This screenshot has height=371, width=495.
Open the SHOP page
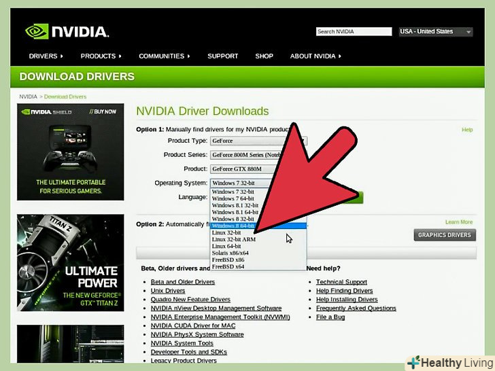point(264,56)
